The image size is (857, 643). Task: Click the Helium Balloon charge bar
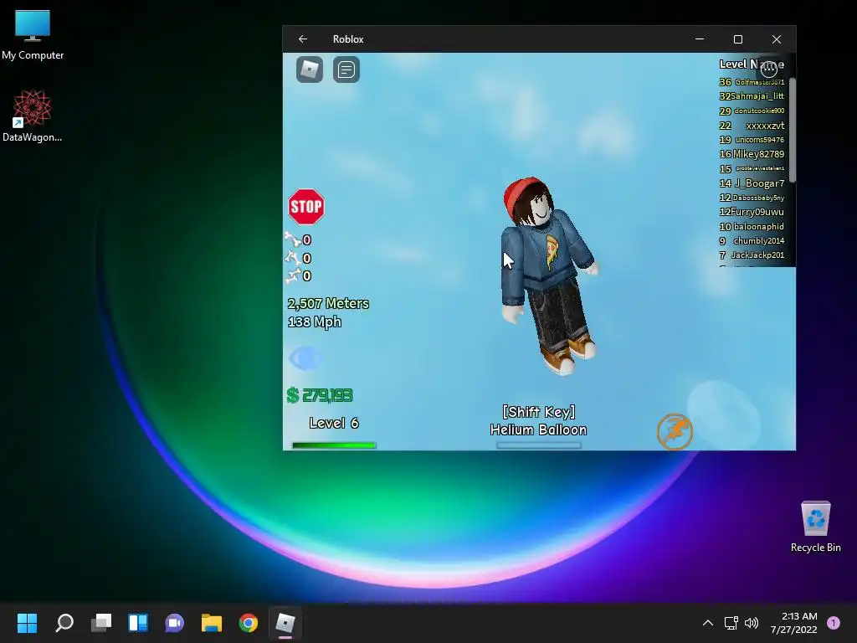(x=538, y=445)
